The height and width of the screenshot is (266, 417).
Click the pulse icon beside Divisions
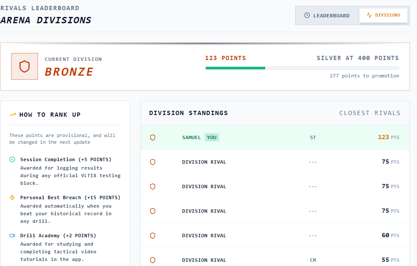click(x=369, y=15)
